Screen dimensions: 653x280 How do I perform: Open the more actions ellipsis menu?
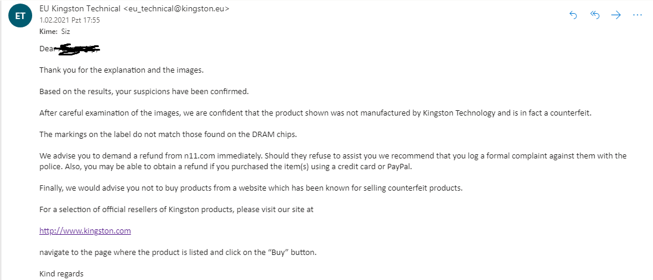click(x=637, y=15)
